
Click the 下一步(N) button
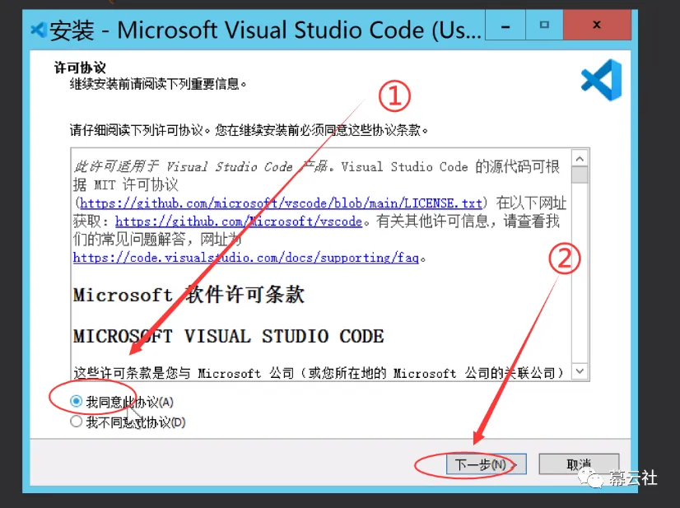[x=487, y=464]
